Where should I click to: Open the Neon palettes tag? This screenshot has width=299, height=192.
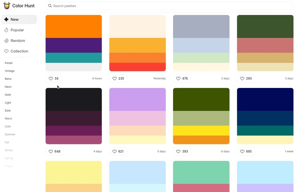click(8, 87)
